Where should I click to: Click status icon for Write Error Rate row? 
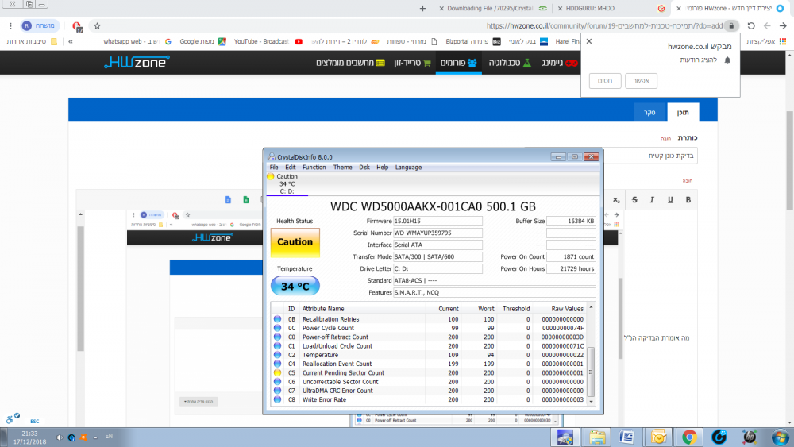coord(277,399)
